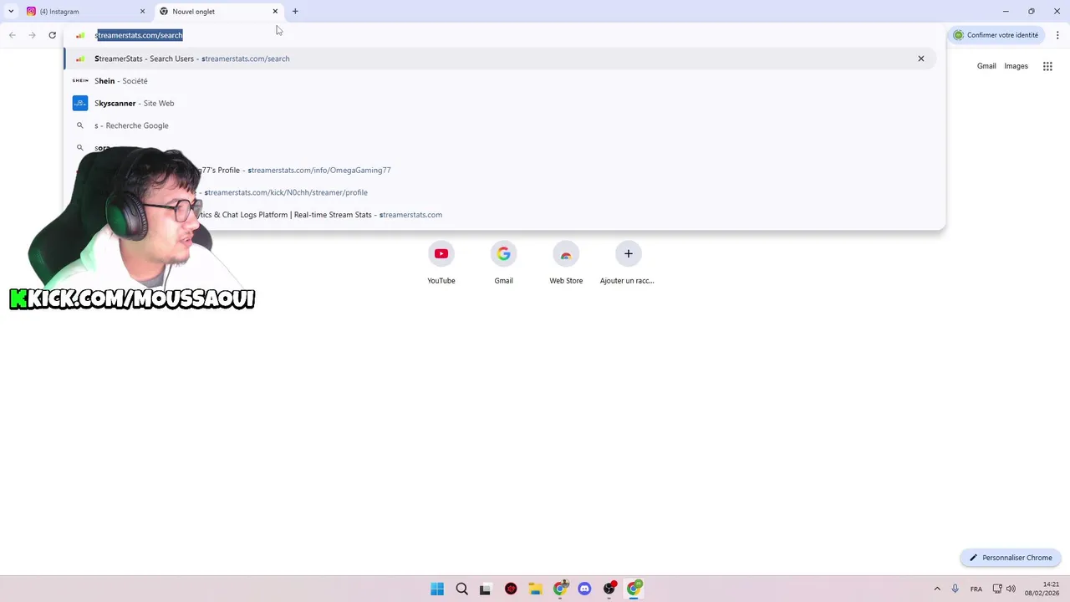Open the tab search dropdown arrow
Screen dimensions: 1070x602
click(x=11, y=12)
